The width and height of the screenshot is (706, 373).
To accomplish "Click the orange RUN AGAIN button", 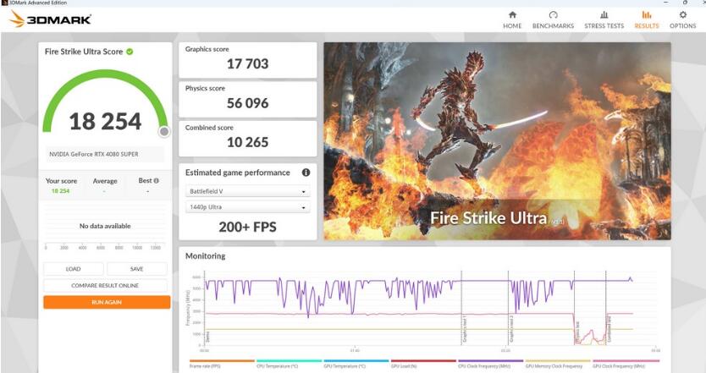I will (x=107, y=302).
